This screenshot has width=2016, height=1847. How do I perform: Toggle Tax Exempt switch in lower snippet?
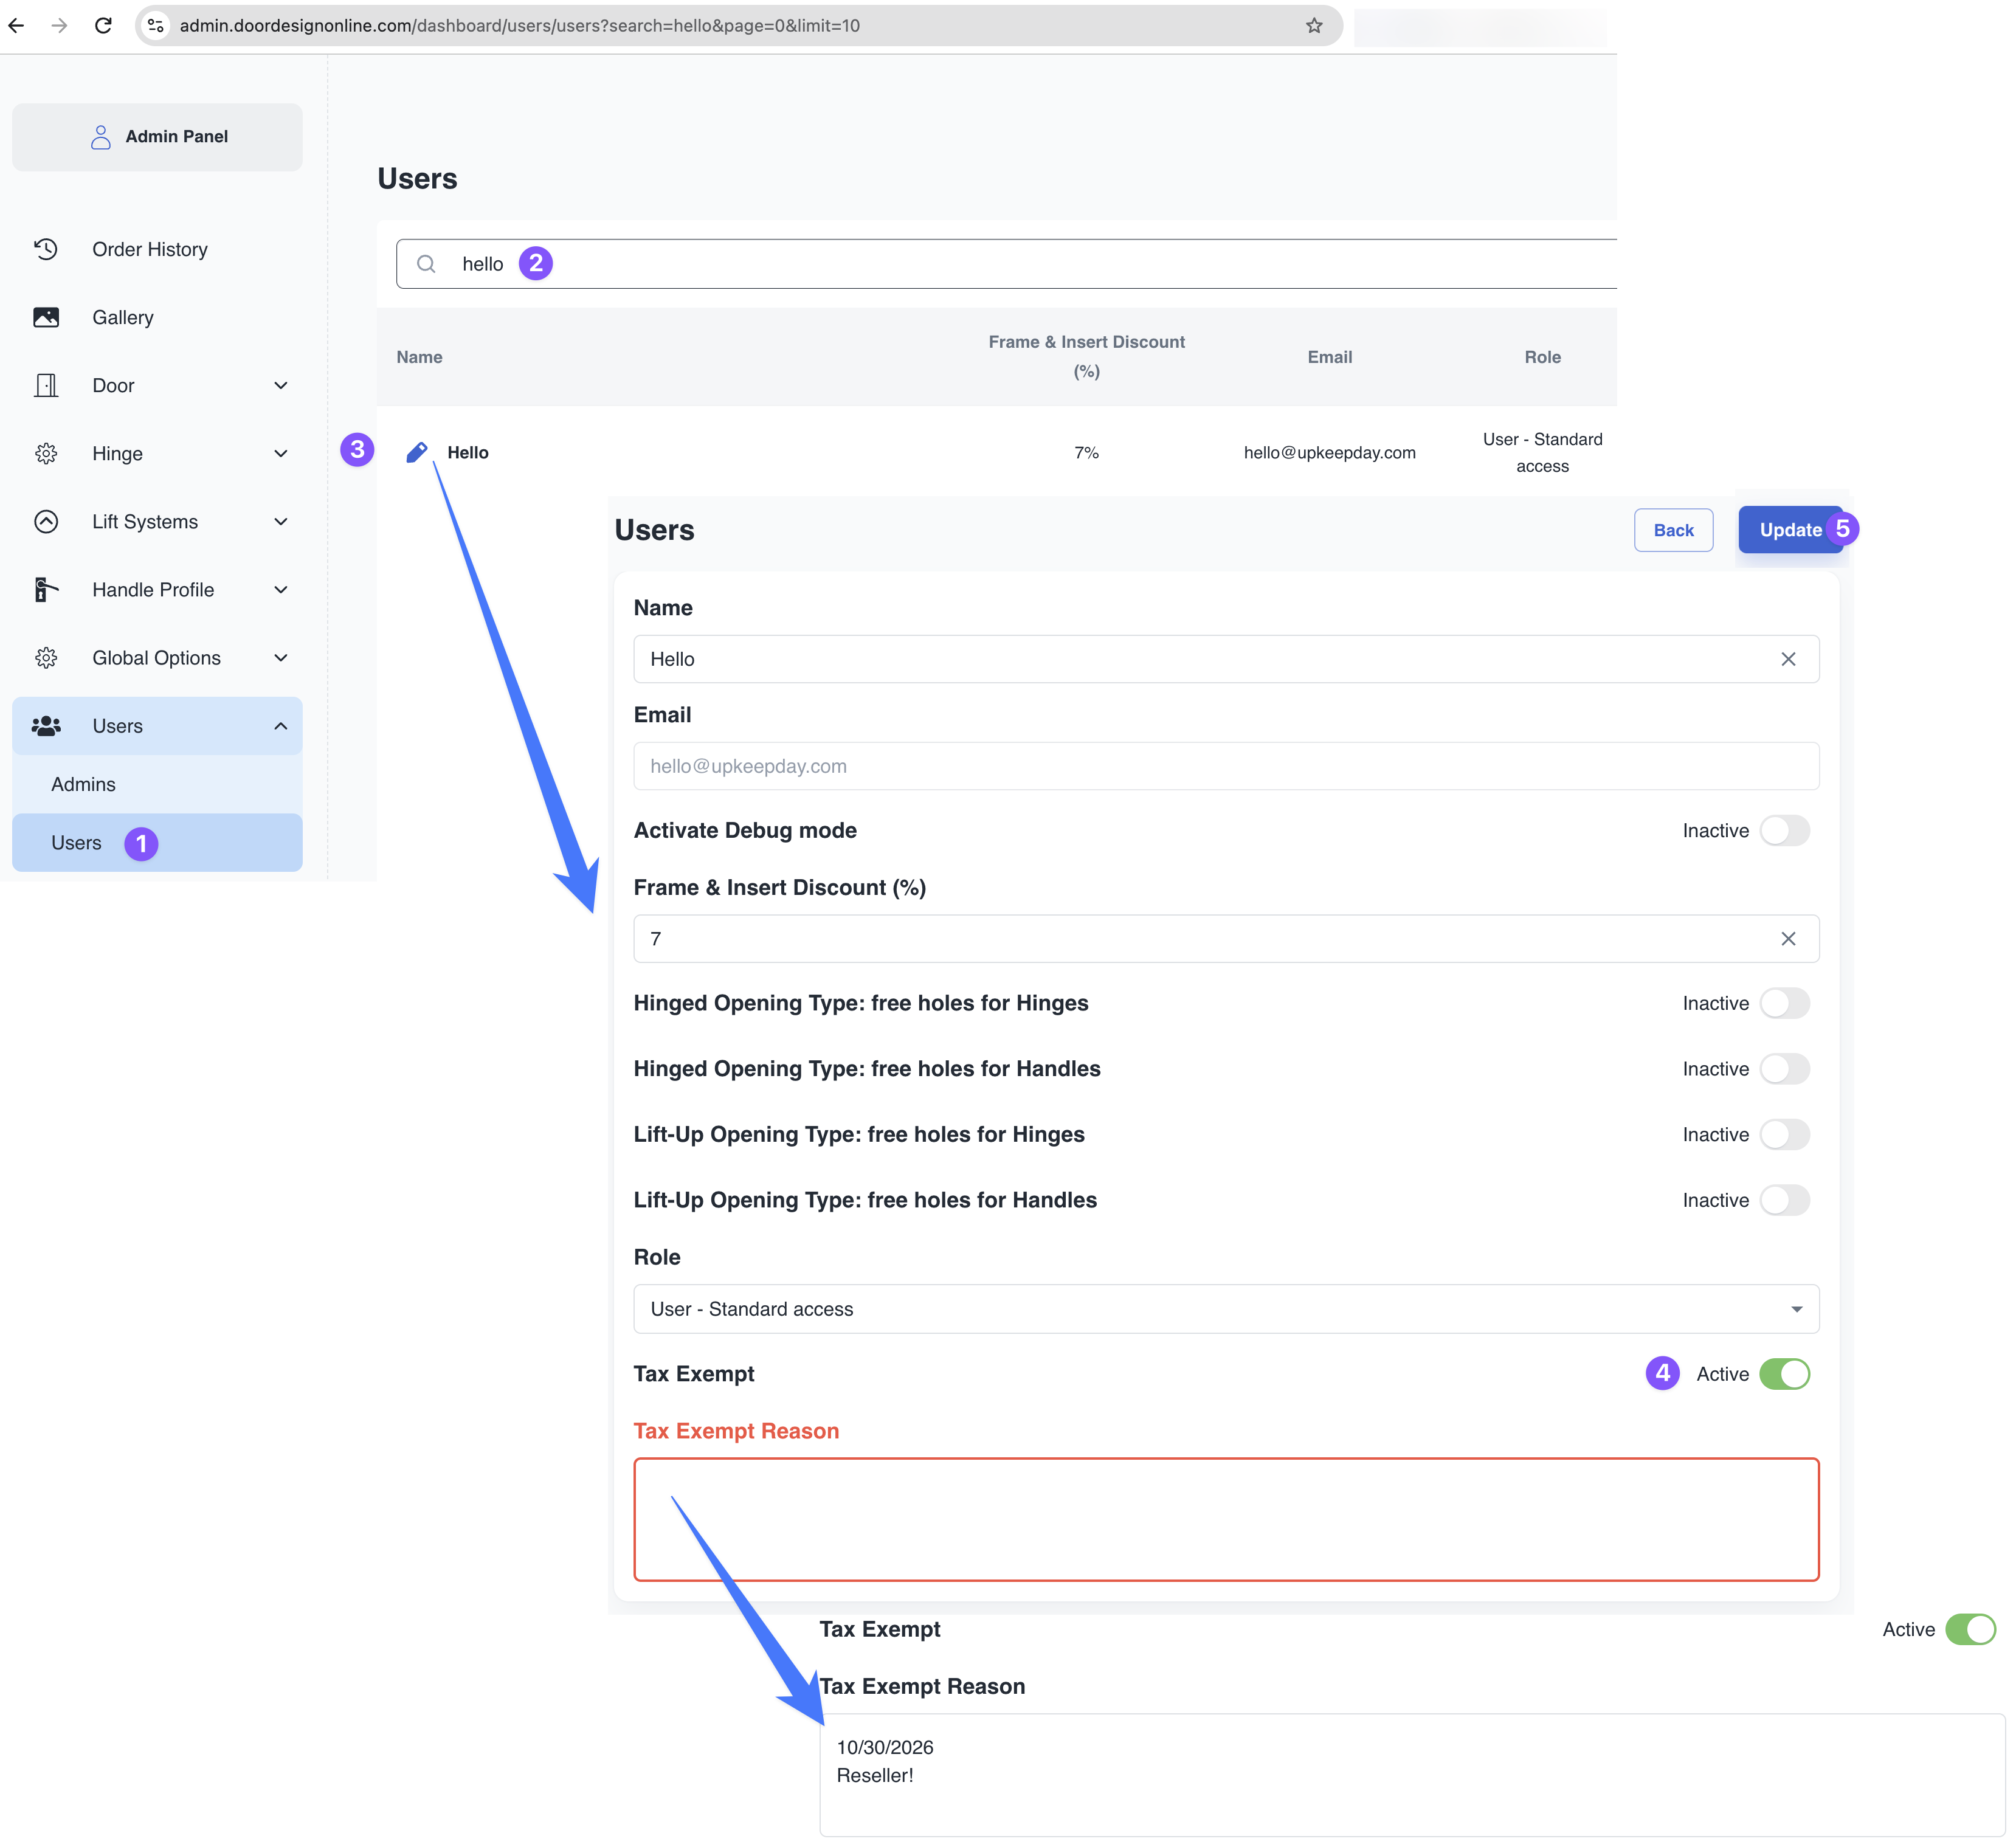(1970, 1629)
